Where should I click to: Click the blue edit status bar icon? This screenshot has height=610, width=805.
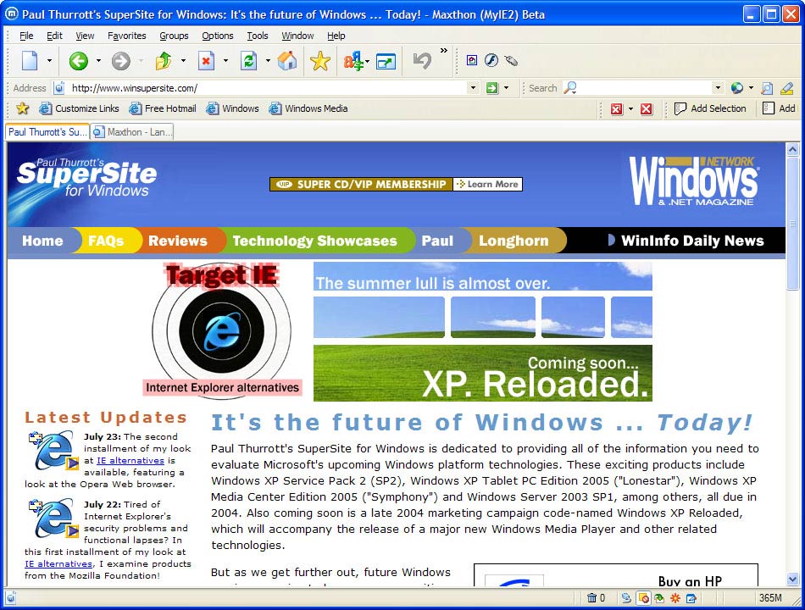tap(691, 597)
